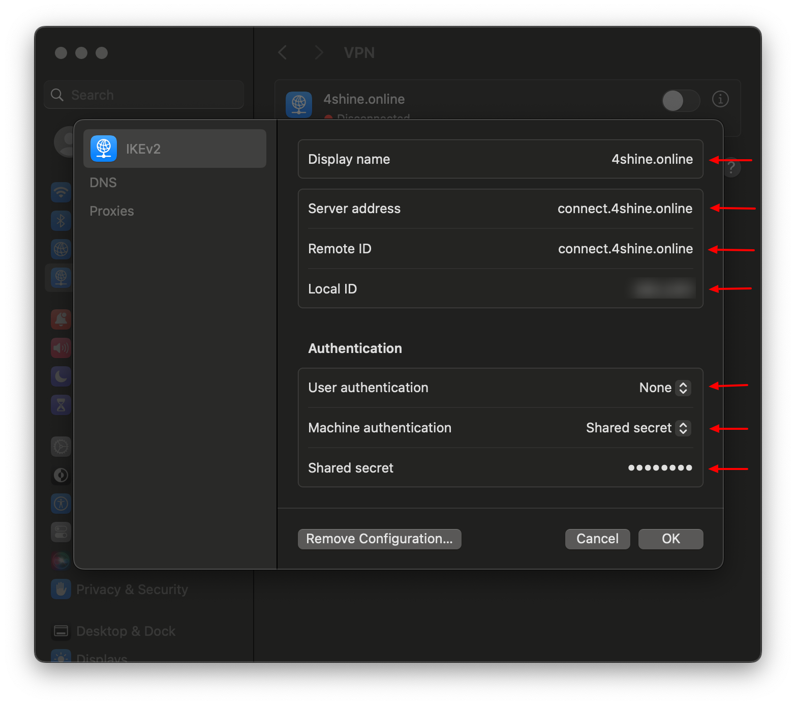This screenshot has width=796, height=705.
Task: Switch to the Proxies tab
Action: click(x=111, y=211)
